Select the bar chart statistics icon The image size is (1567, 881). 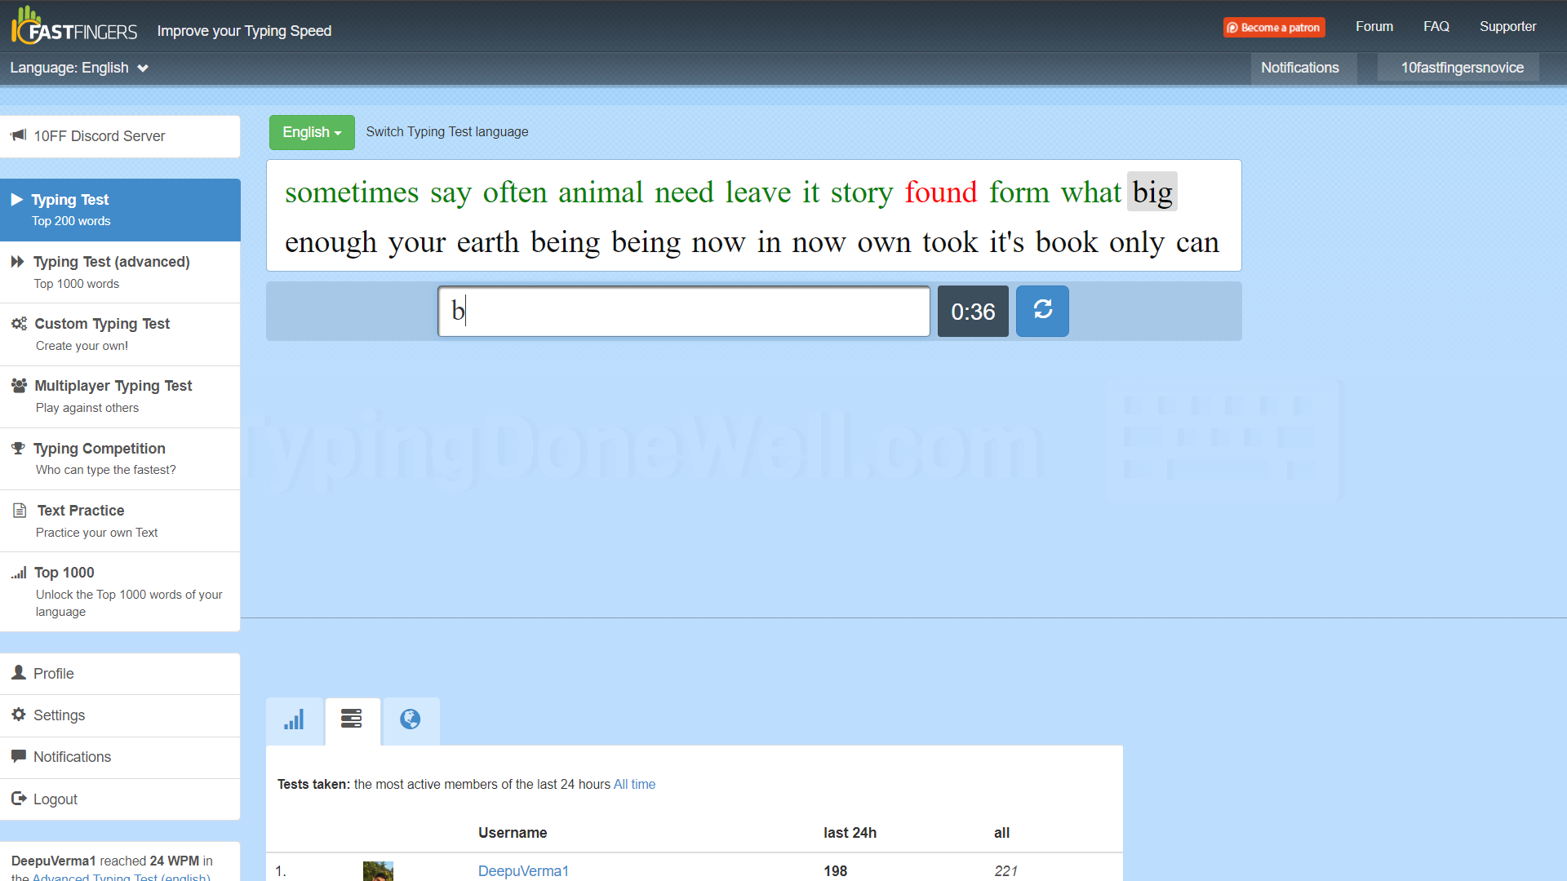click(294, 719)
